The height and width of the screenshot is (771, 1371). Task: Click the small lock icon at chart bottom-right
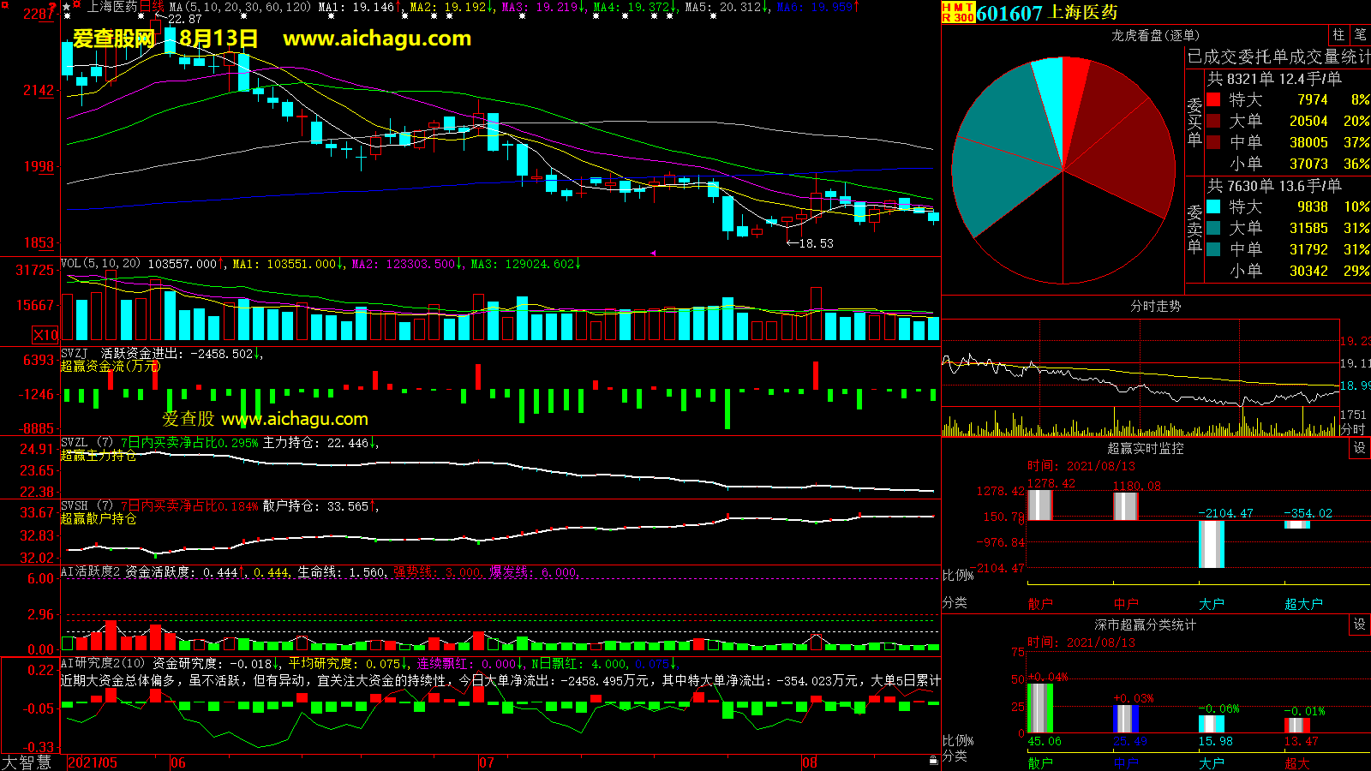coord(933,760)
